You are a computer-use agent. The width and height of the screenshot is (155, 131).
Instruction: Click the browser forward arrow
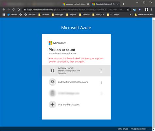[9, 9]
